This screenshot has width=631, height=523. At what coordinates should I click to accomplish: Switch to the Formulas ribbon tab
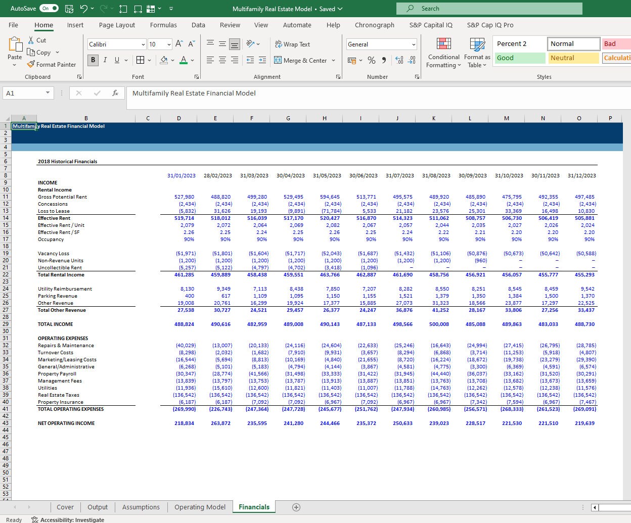163,25
